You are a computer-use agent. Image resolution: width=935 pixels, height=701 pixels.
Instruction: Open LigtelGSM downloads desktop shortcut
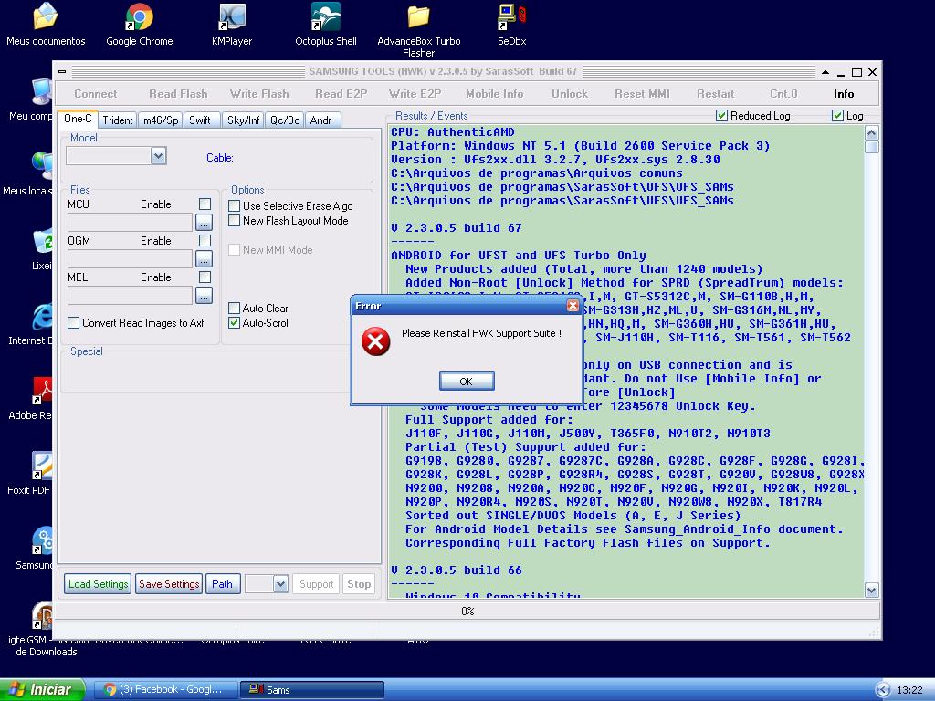click(x=42, y=618)
